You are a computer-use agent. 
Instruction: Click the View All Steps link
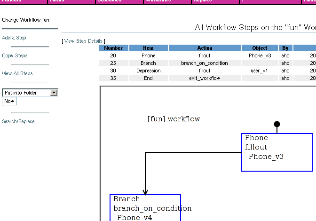click(16, 73)
